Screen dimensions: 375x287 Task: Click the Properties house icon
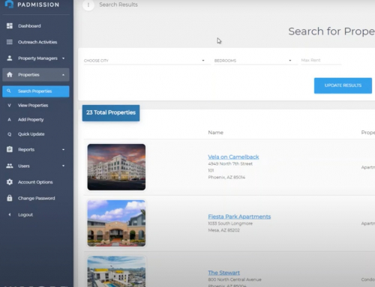pyautogui.click(x=10, y=75)
